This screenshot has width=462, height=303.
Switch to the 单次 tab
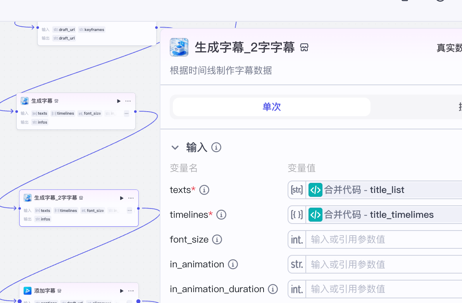271,107
